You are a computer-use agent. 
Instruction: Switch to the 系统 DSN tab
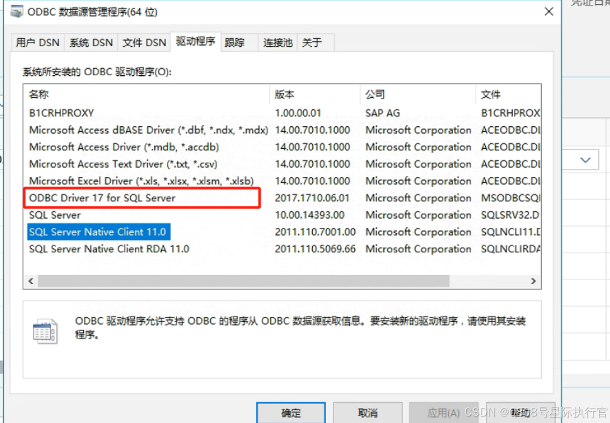(x=91, y=42)
